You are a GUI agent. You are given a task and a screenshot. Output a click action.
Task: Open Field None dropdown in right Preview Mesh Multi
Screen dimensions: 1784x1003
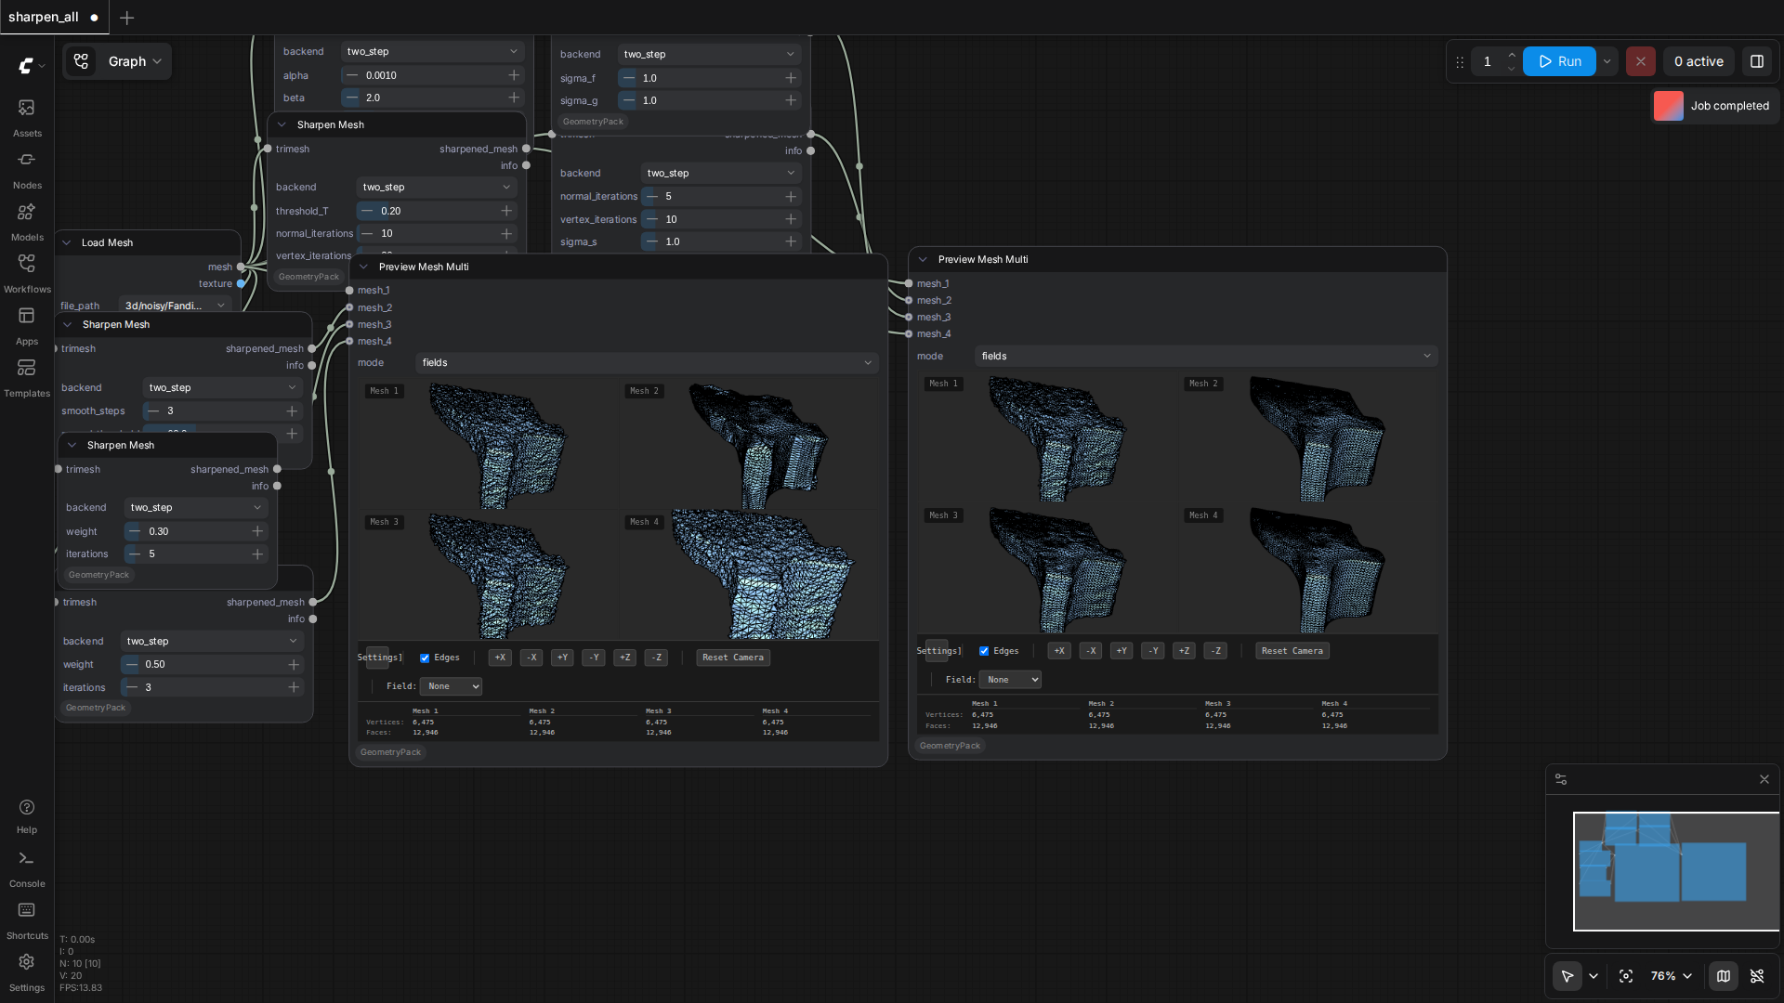(x=1010, y=680)
